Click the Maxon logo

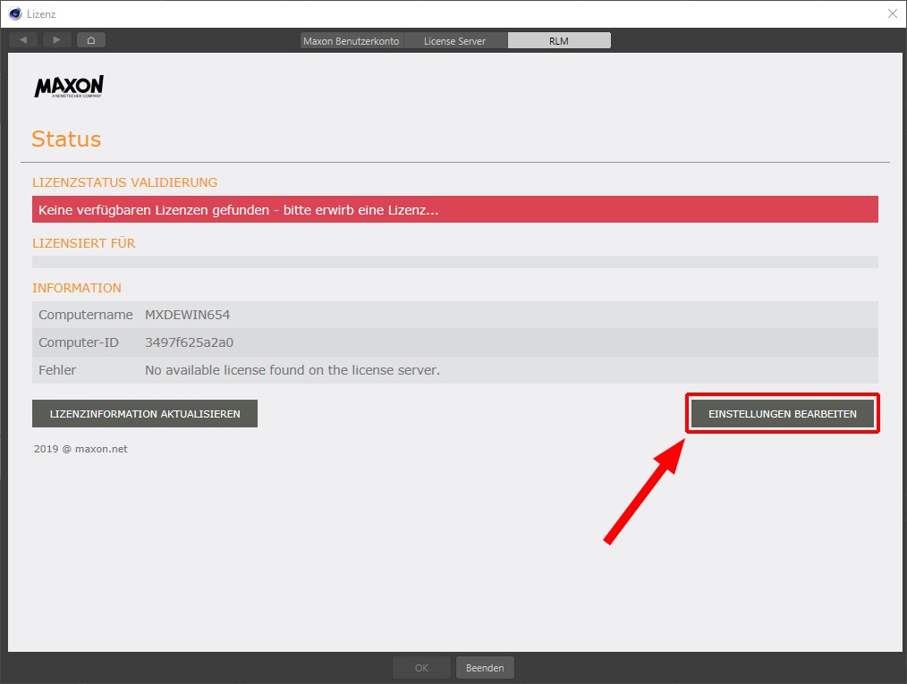69,87
